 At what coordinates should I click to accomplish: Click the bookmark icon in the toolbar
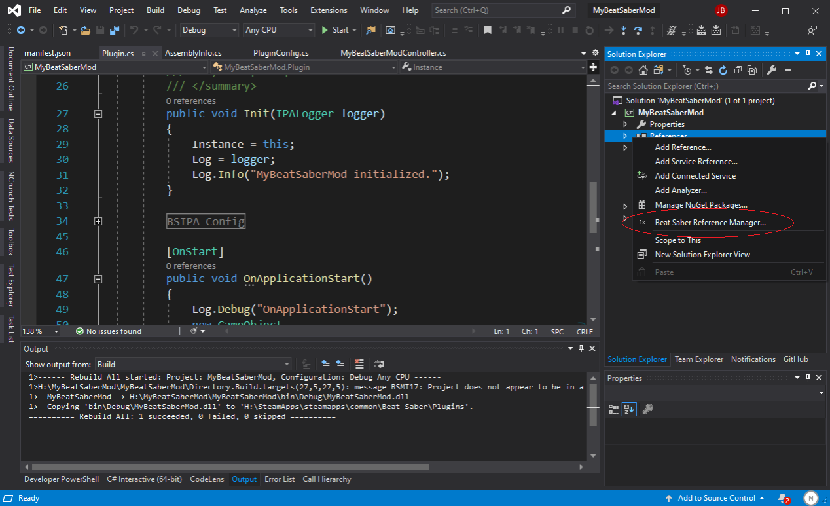click(x=487, y=30)
